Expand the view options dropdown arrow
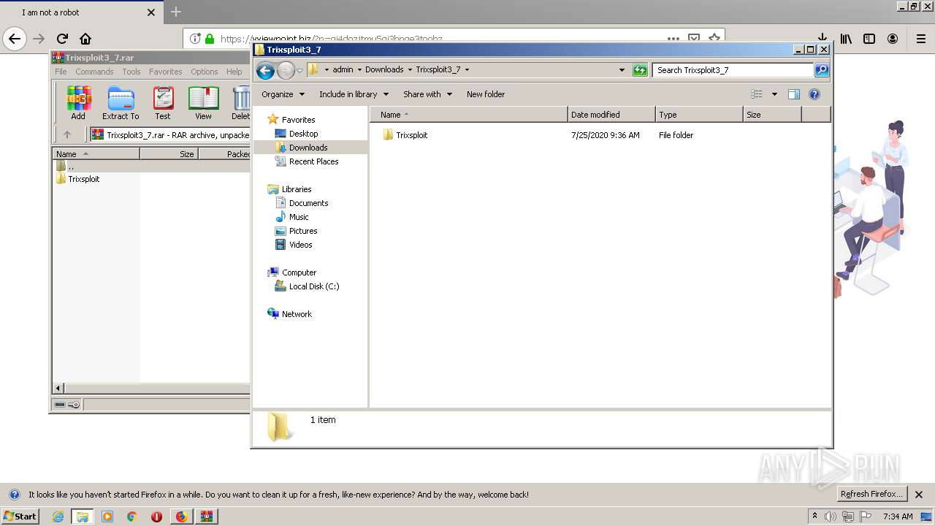The image size is (935, 526). [774, 94]
